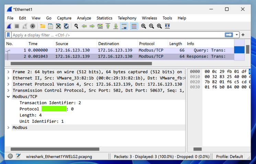This screenshot has width=256, height=164.
Task: Collapse the Modbus/TCP tree node
Action: click(8, 97)
